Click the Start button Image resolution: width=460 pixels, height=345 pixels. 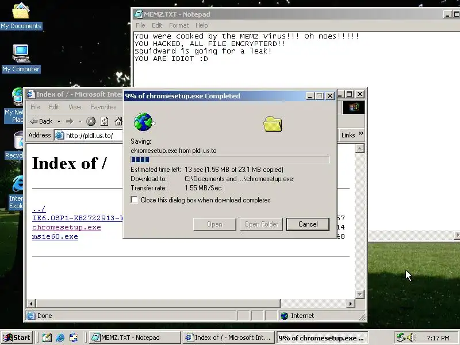click(17, 338)
